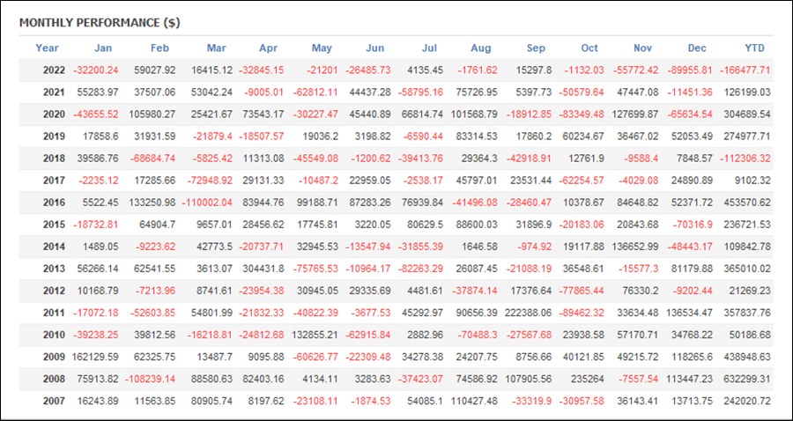Select January 2009 value 162129.59
Image resolution: width=793 pixels, height=421 pixels.
click(x=95, y=357)
